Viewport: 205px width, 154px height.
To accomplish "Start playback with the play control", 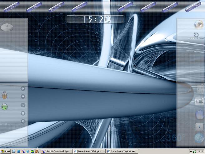I will point(23,105).
